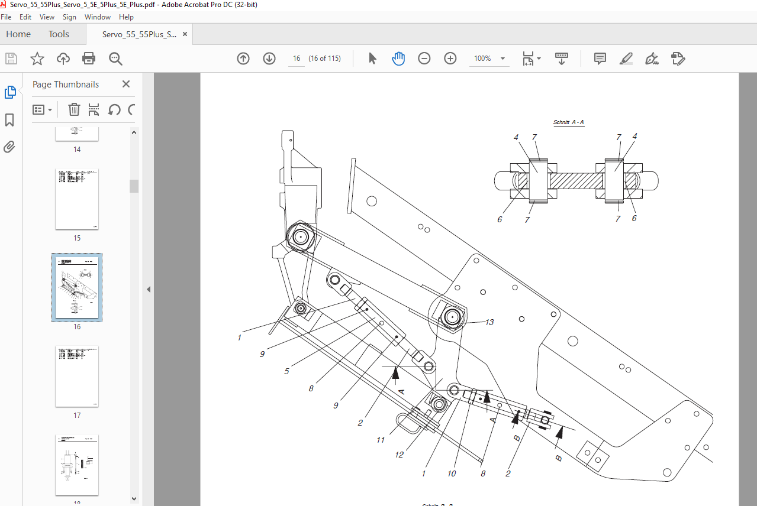Screen dimensions: 757x506
Task: Open the Bookmarks sidebar panel icon
Action: [x=10, y=120]
